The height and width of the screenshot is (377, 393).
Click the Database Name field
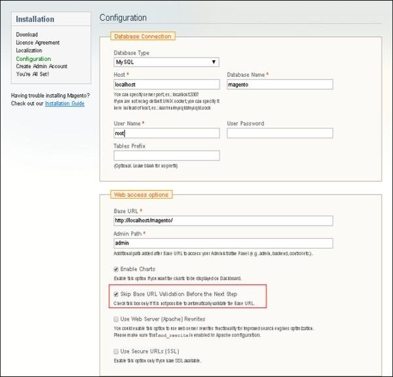click(280, 85)
